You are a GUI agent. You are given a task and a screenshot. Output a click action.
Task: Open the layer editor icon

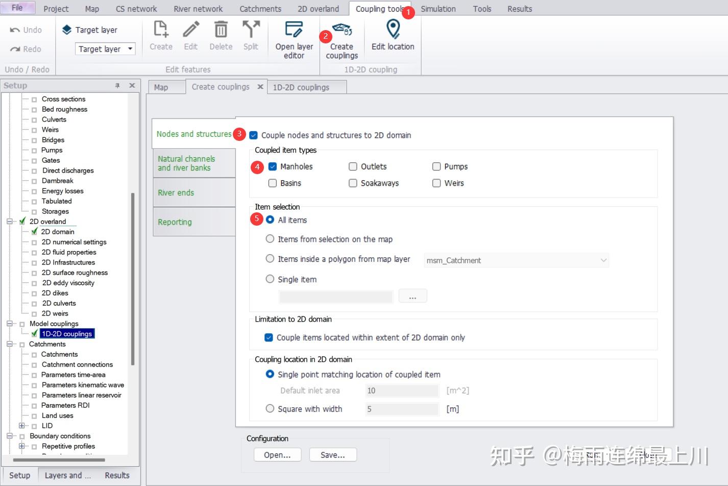294,29
